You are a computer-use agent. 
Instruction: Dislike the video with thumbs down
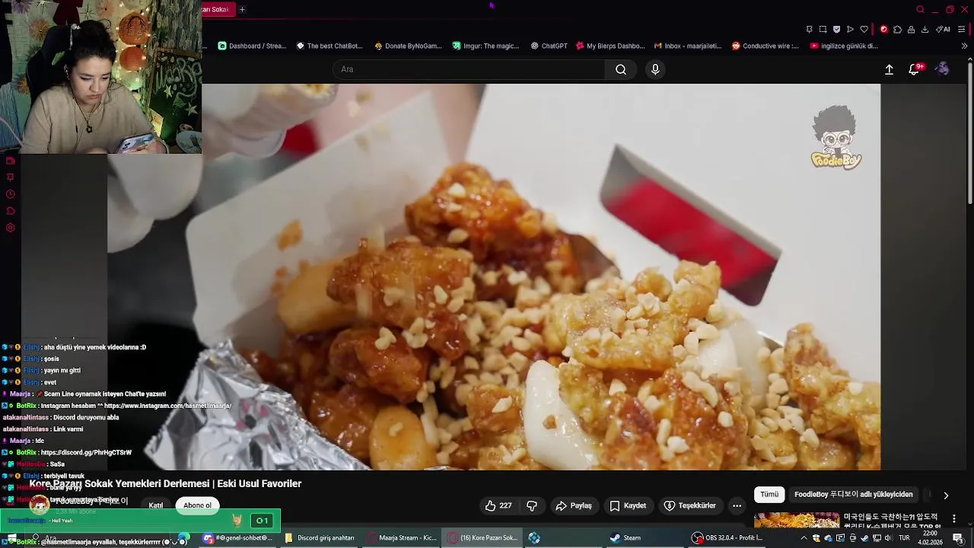pyautogui.click(x=532, y=505)
